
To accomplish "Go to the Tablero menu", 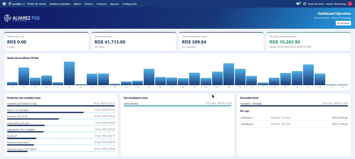I will coord(77,4).
